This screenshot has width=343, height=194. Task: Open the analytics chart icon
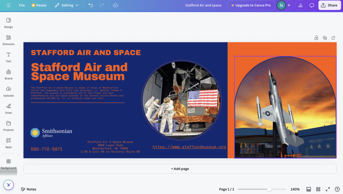(x=300, y=5)
